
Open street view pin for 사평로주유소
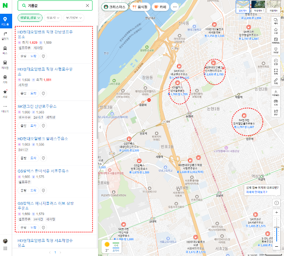tap(43, 94)
